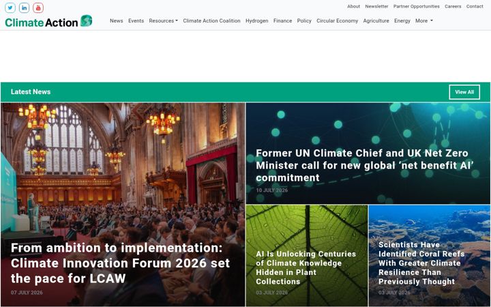This screenshot has width=491, height=307.
Task: Go to the Agriculture section
Action: click(x=376, y=20)
